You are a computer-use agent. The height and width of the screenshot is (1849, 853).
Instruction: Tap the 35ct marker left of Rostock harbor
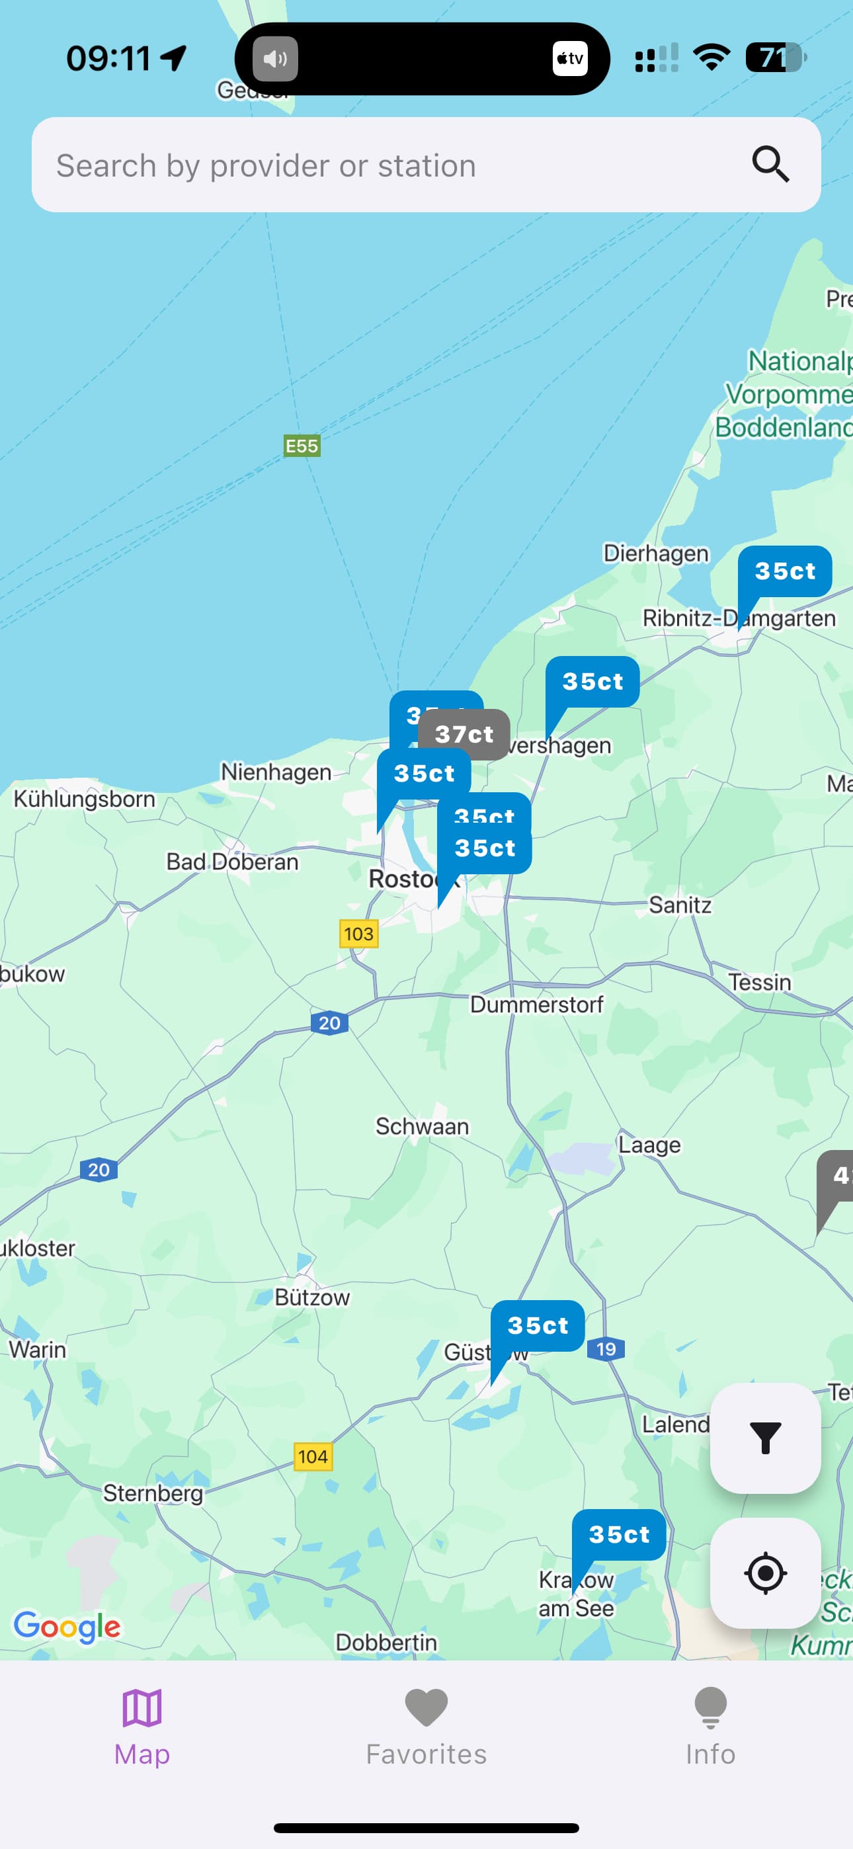pyautogui.click(x=424, y=774)
